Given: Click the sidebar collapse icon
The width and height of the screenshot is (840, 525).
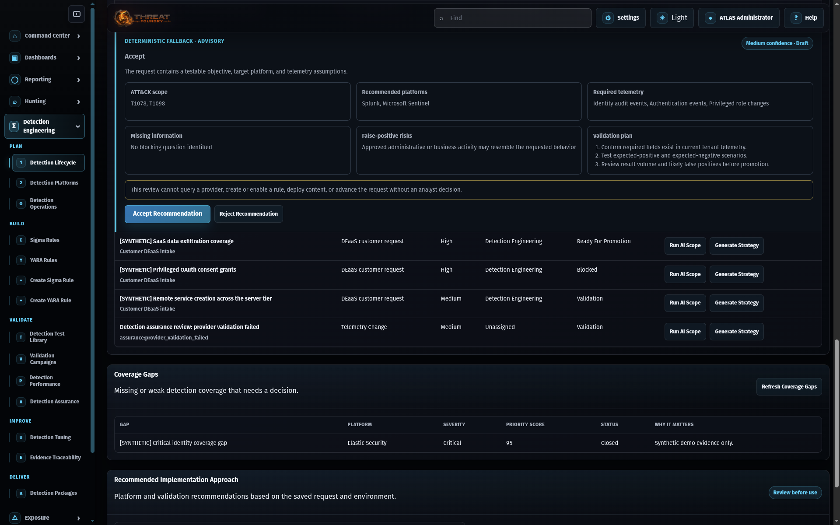Looking at the screenshot, I should (77, 14).
